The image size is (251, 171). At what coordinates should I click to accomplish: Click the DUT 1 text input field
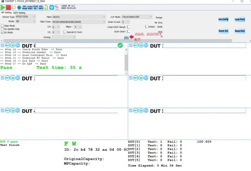pos(204,46)
